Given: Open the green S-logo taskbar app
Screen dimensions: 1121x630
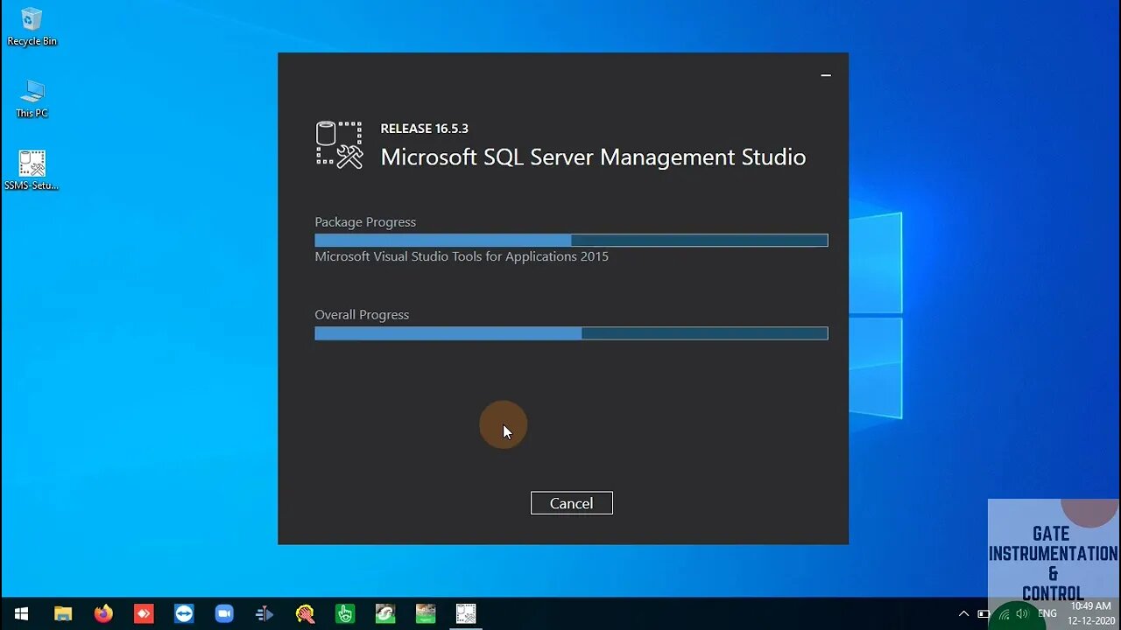Looking at the screenshot, I should [385, 613].
